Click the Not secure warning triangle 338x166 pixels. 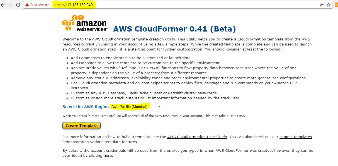tap(27, 5)
